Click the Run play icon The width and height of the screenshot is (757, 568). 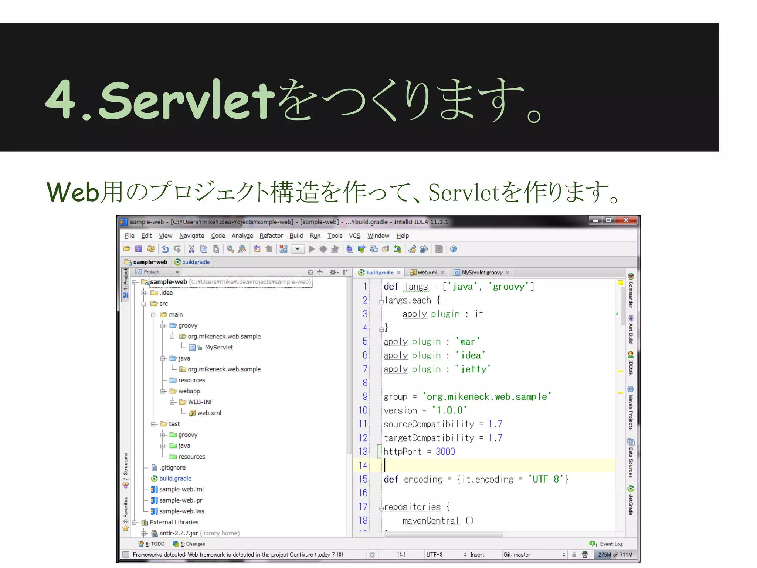coord(312,249)
